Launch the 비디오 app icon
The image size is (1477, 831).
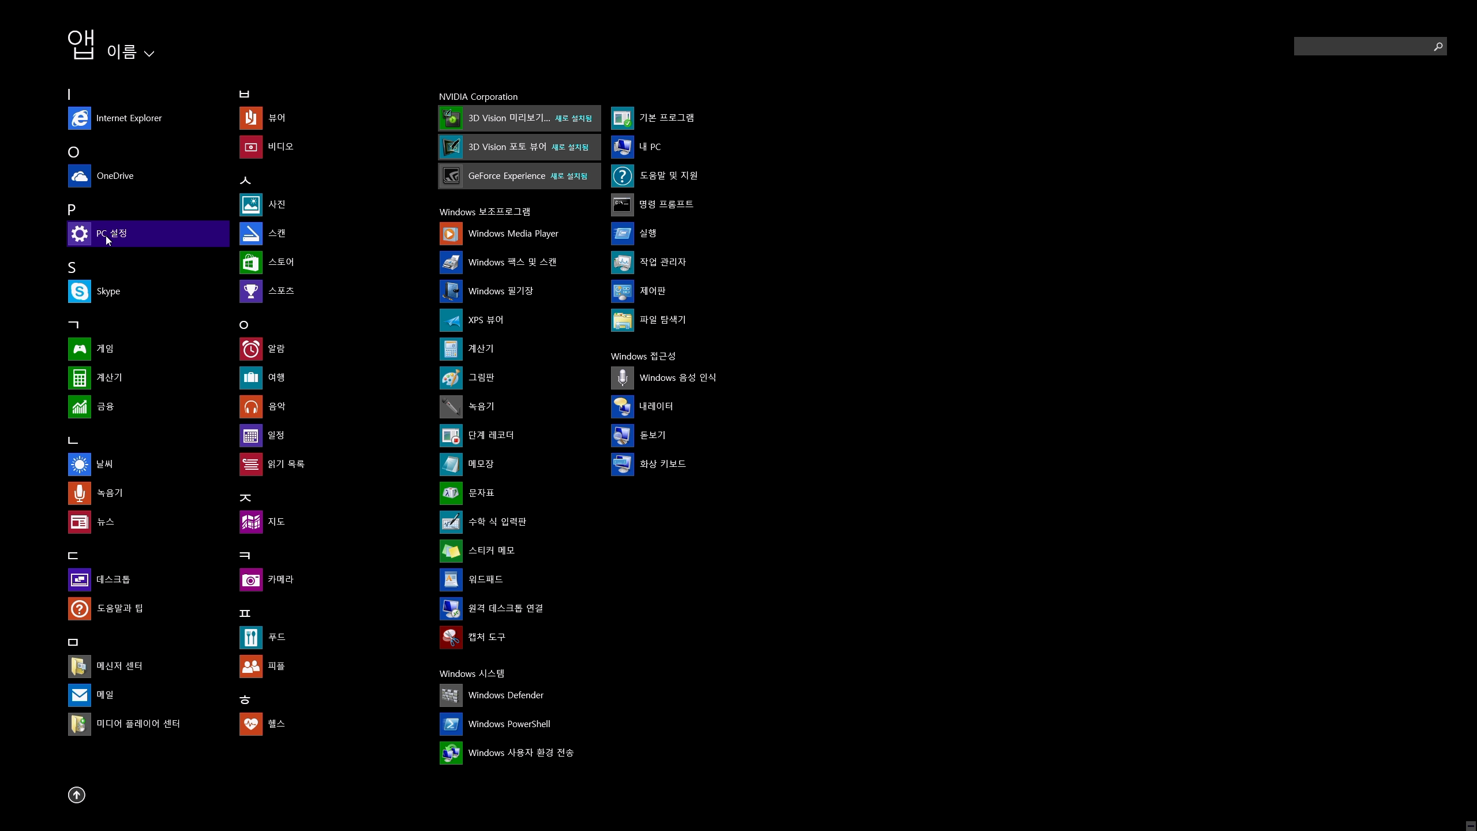click(x=251, y=147)
